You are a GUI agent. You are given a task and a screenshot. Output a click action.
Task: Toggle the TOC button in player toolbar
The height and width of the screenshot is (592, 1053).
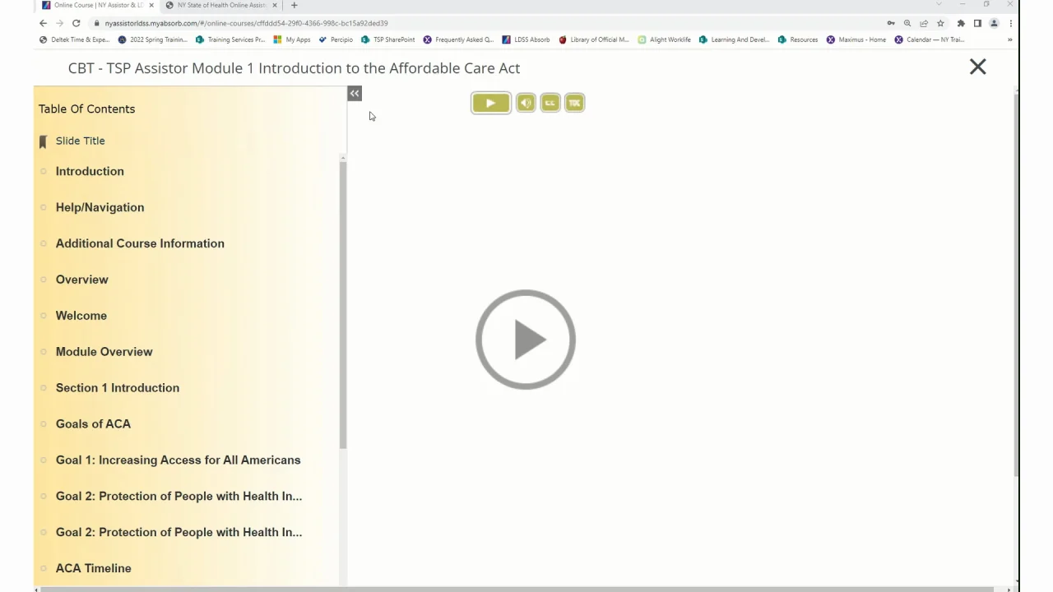click(575, 103)
